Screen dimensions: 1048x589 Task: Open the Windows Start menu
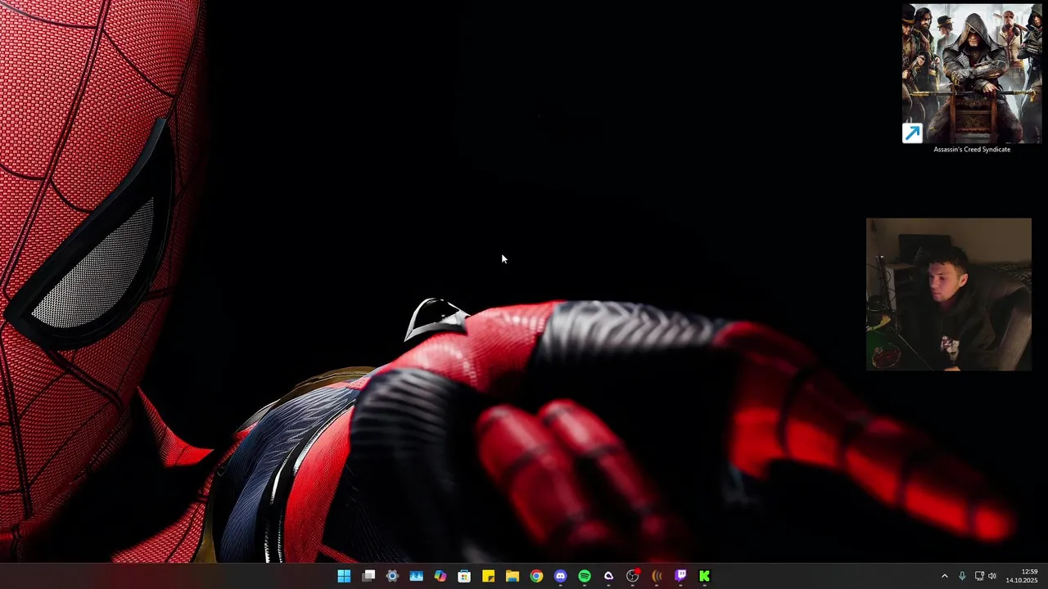pyautogui.click(x=344, y=576)
